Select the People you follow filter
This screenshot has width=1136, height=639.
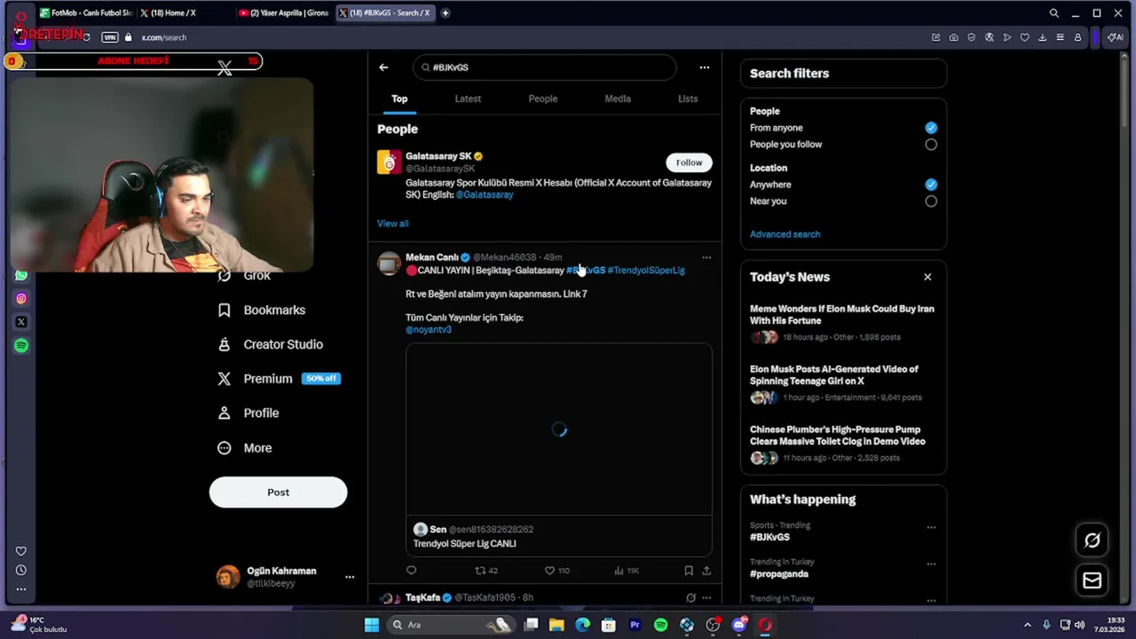(x=931, y=145)
